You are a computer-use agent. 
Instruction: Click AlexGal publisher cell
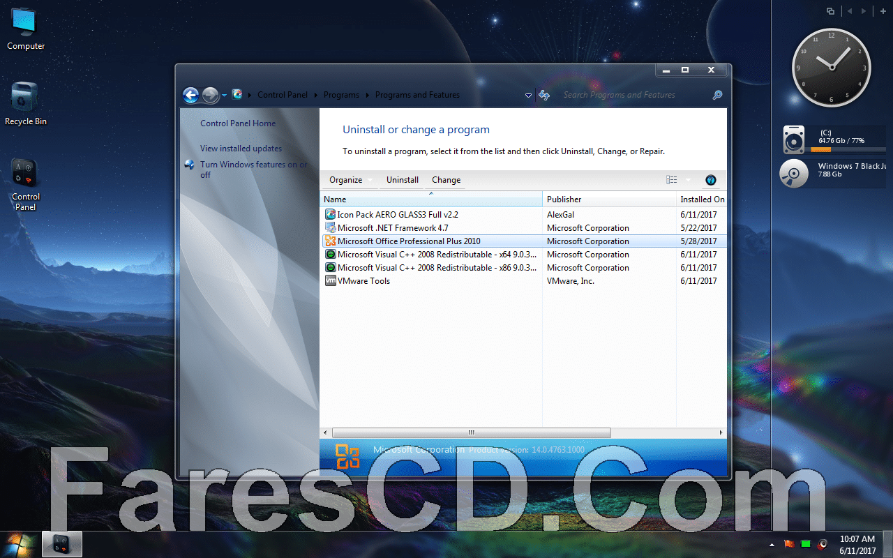[560, 215]
